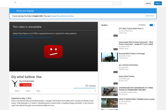166x110 pixels.
Task: Open 'change this preference below' link
Action: pos(62,16)
